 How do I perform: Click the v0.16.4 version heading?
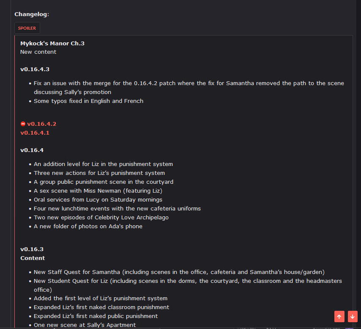[32, 150]
